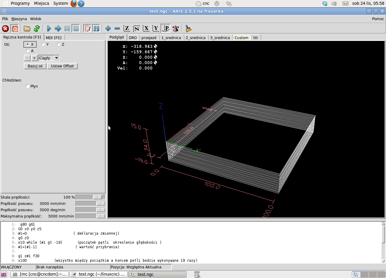Open the Custom tab

click(x=242, y=38)
